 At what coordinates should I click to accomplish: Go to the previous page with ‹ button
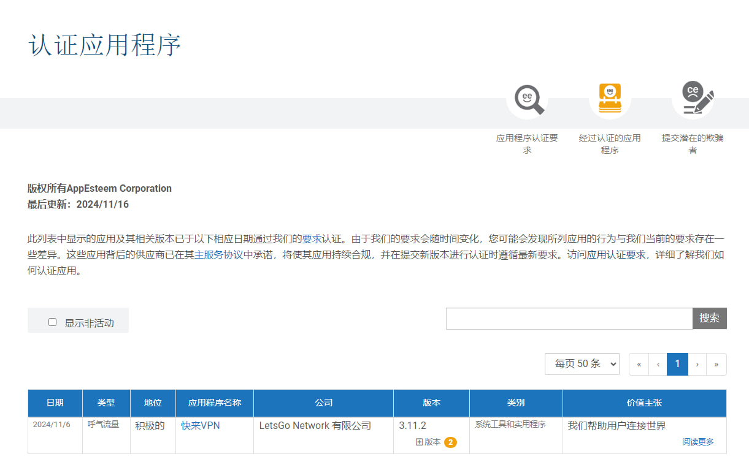[x=658, y=364]
